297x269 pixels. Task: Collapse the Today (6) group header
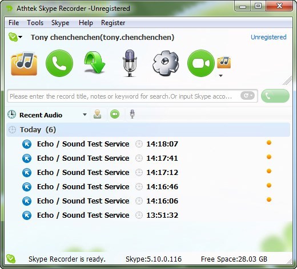click(x=148, y=130)
